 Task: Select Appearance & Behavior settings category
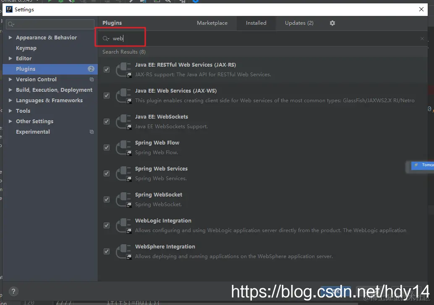coord(46,38)
